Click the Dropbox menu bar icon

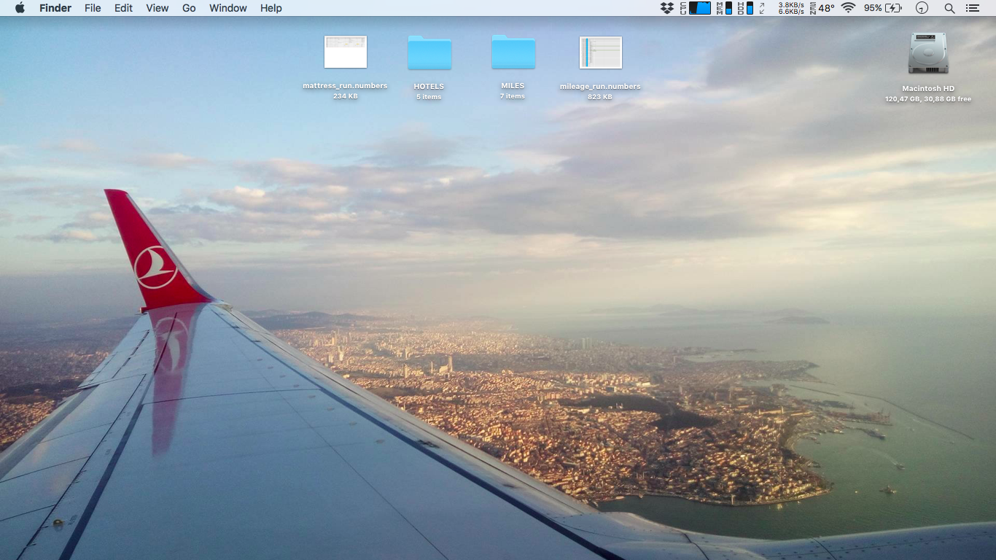tap(666, 8)
